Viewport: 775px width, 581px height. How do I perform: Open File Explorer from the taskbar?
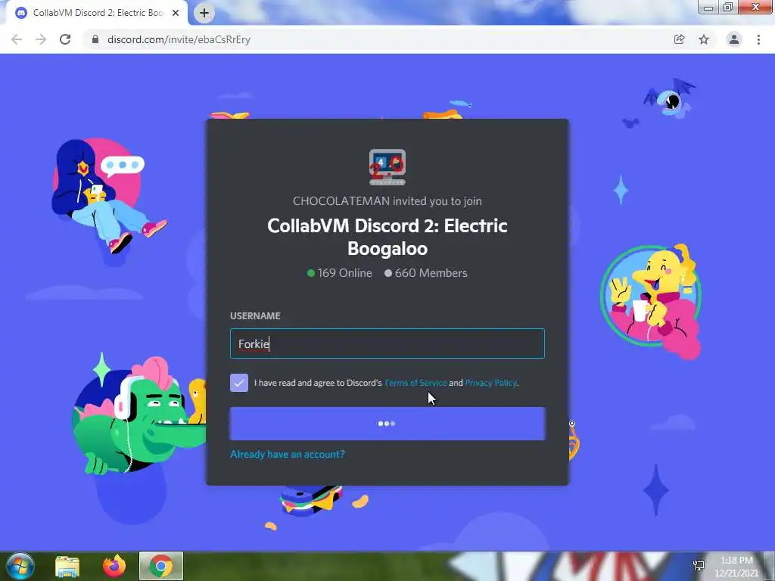(x=67, y=566)
